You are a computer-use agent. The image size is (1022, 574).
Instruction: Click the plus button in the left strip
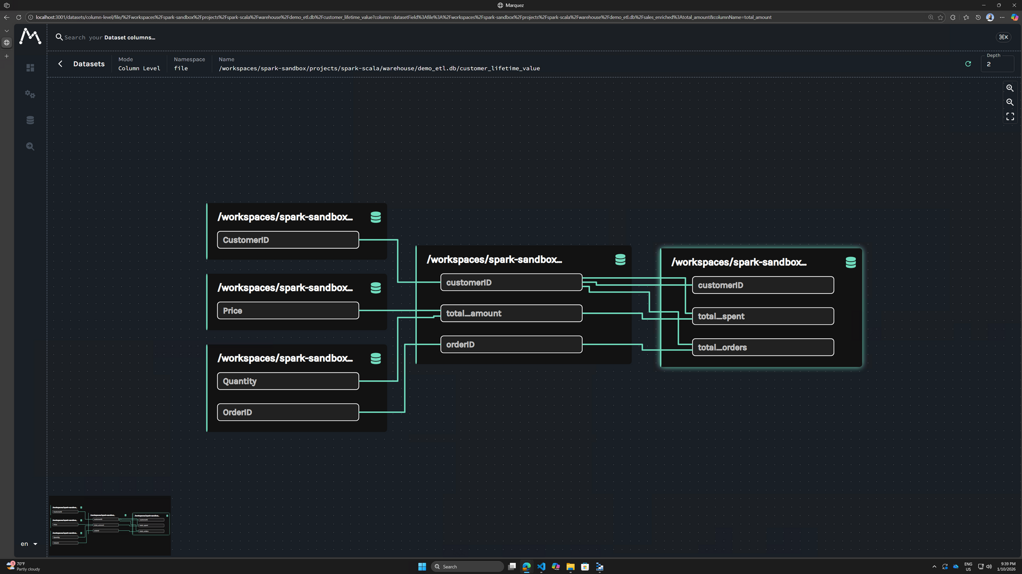click(x=6, y=55)
